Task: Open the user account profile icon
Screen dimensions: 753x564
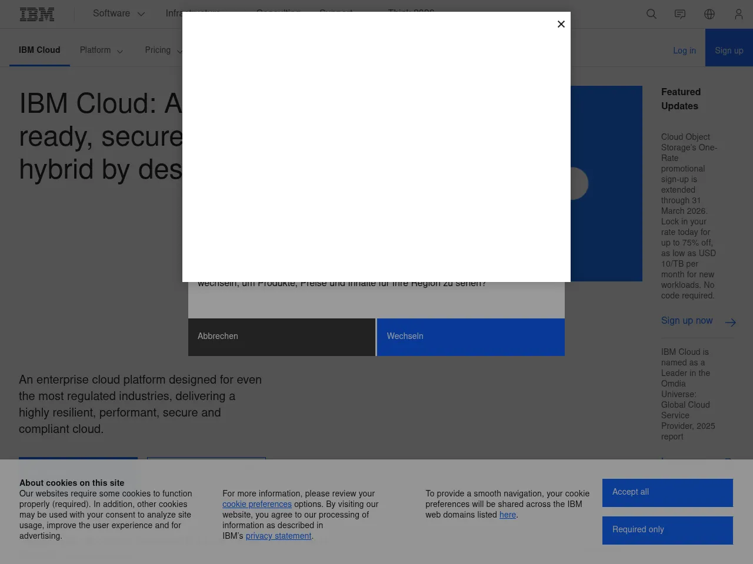Action: point(739,14)
